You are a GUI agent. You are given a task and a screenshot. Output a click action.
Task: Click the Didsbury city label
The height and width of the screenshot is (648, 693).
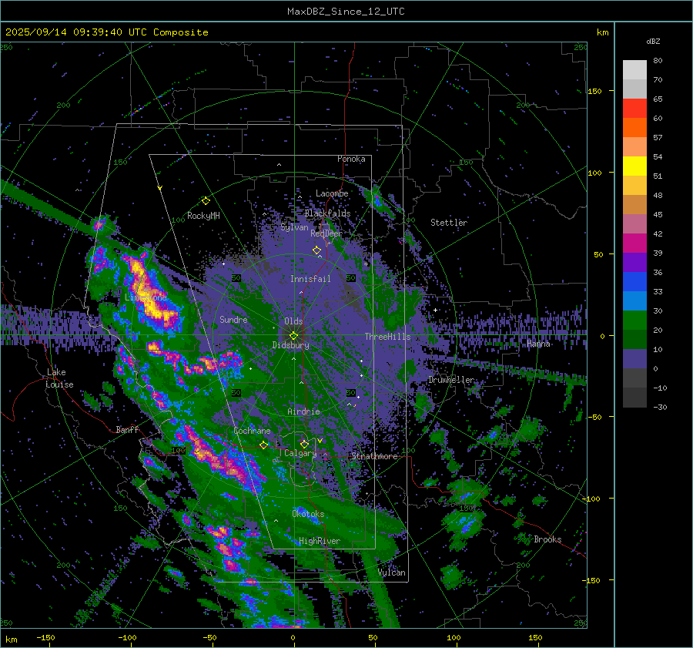(x=291, y=345)
